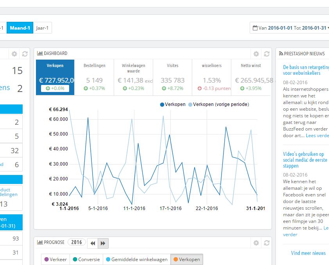Open Prognose panel settings gear
This screenshot has width=329, height=265.
[x=256, y=243]
